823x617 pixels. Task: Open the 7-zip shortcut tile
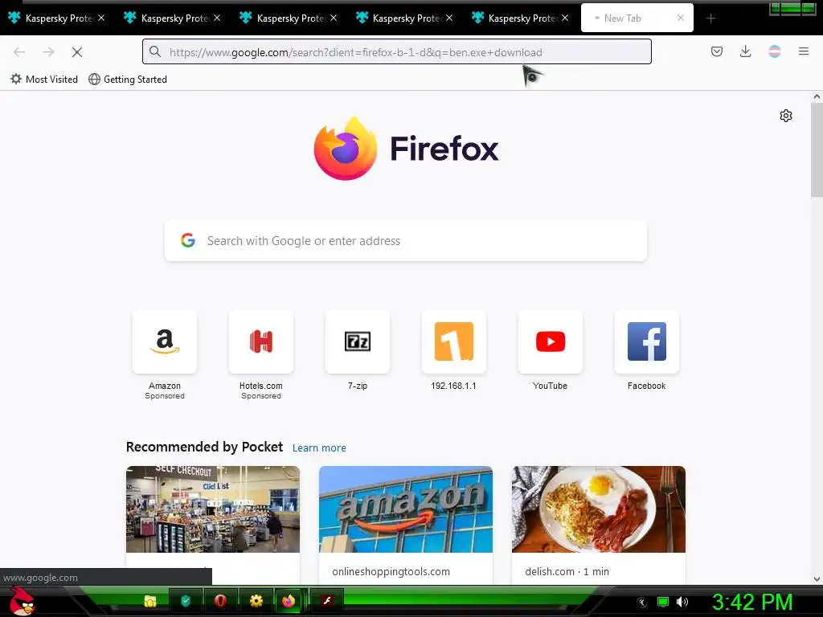coord(358,342)
